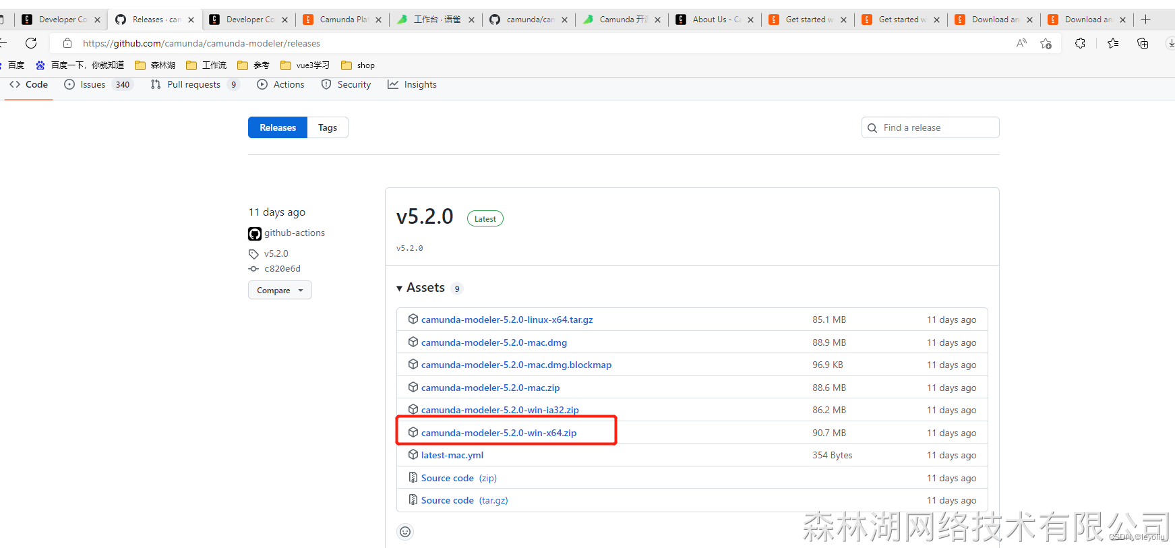The width and height of the screenshot is (1175, 548).
Task: Open the Compare dropdown
Action: (280, 291)
